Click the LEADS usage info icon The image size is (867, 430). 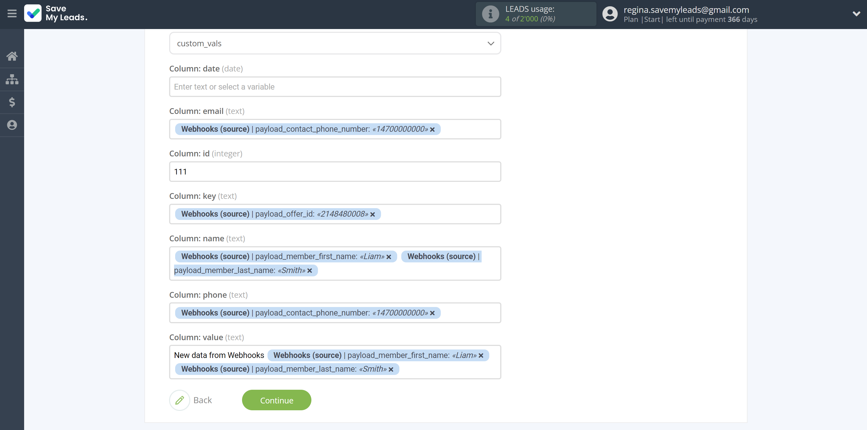coord(490,14)
